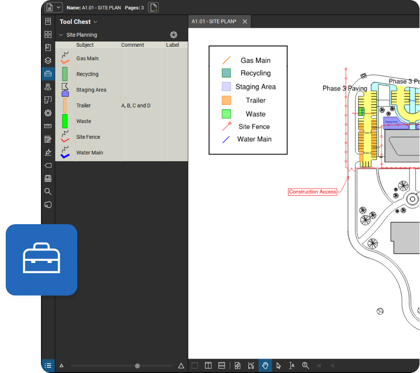The height and width of the screenshot is (373, 420).
Task: Click the Construction Access callout label
Action: coord(313,192)
